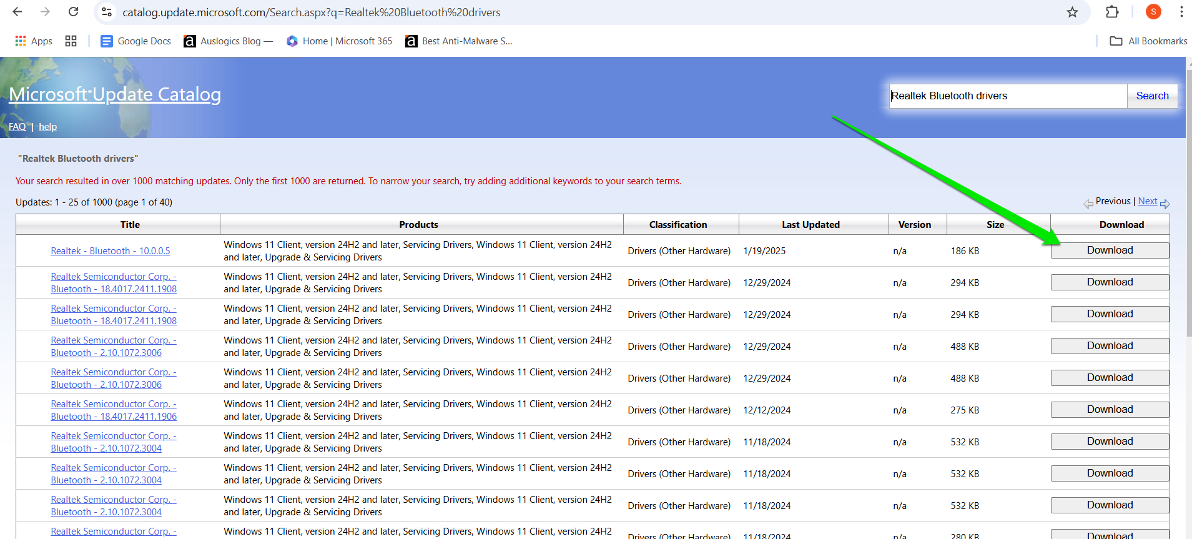Click the Search button
Screen dimensions: 1192x539
point(1152,96)
